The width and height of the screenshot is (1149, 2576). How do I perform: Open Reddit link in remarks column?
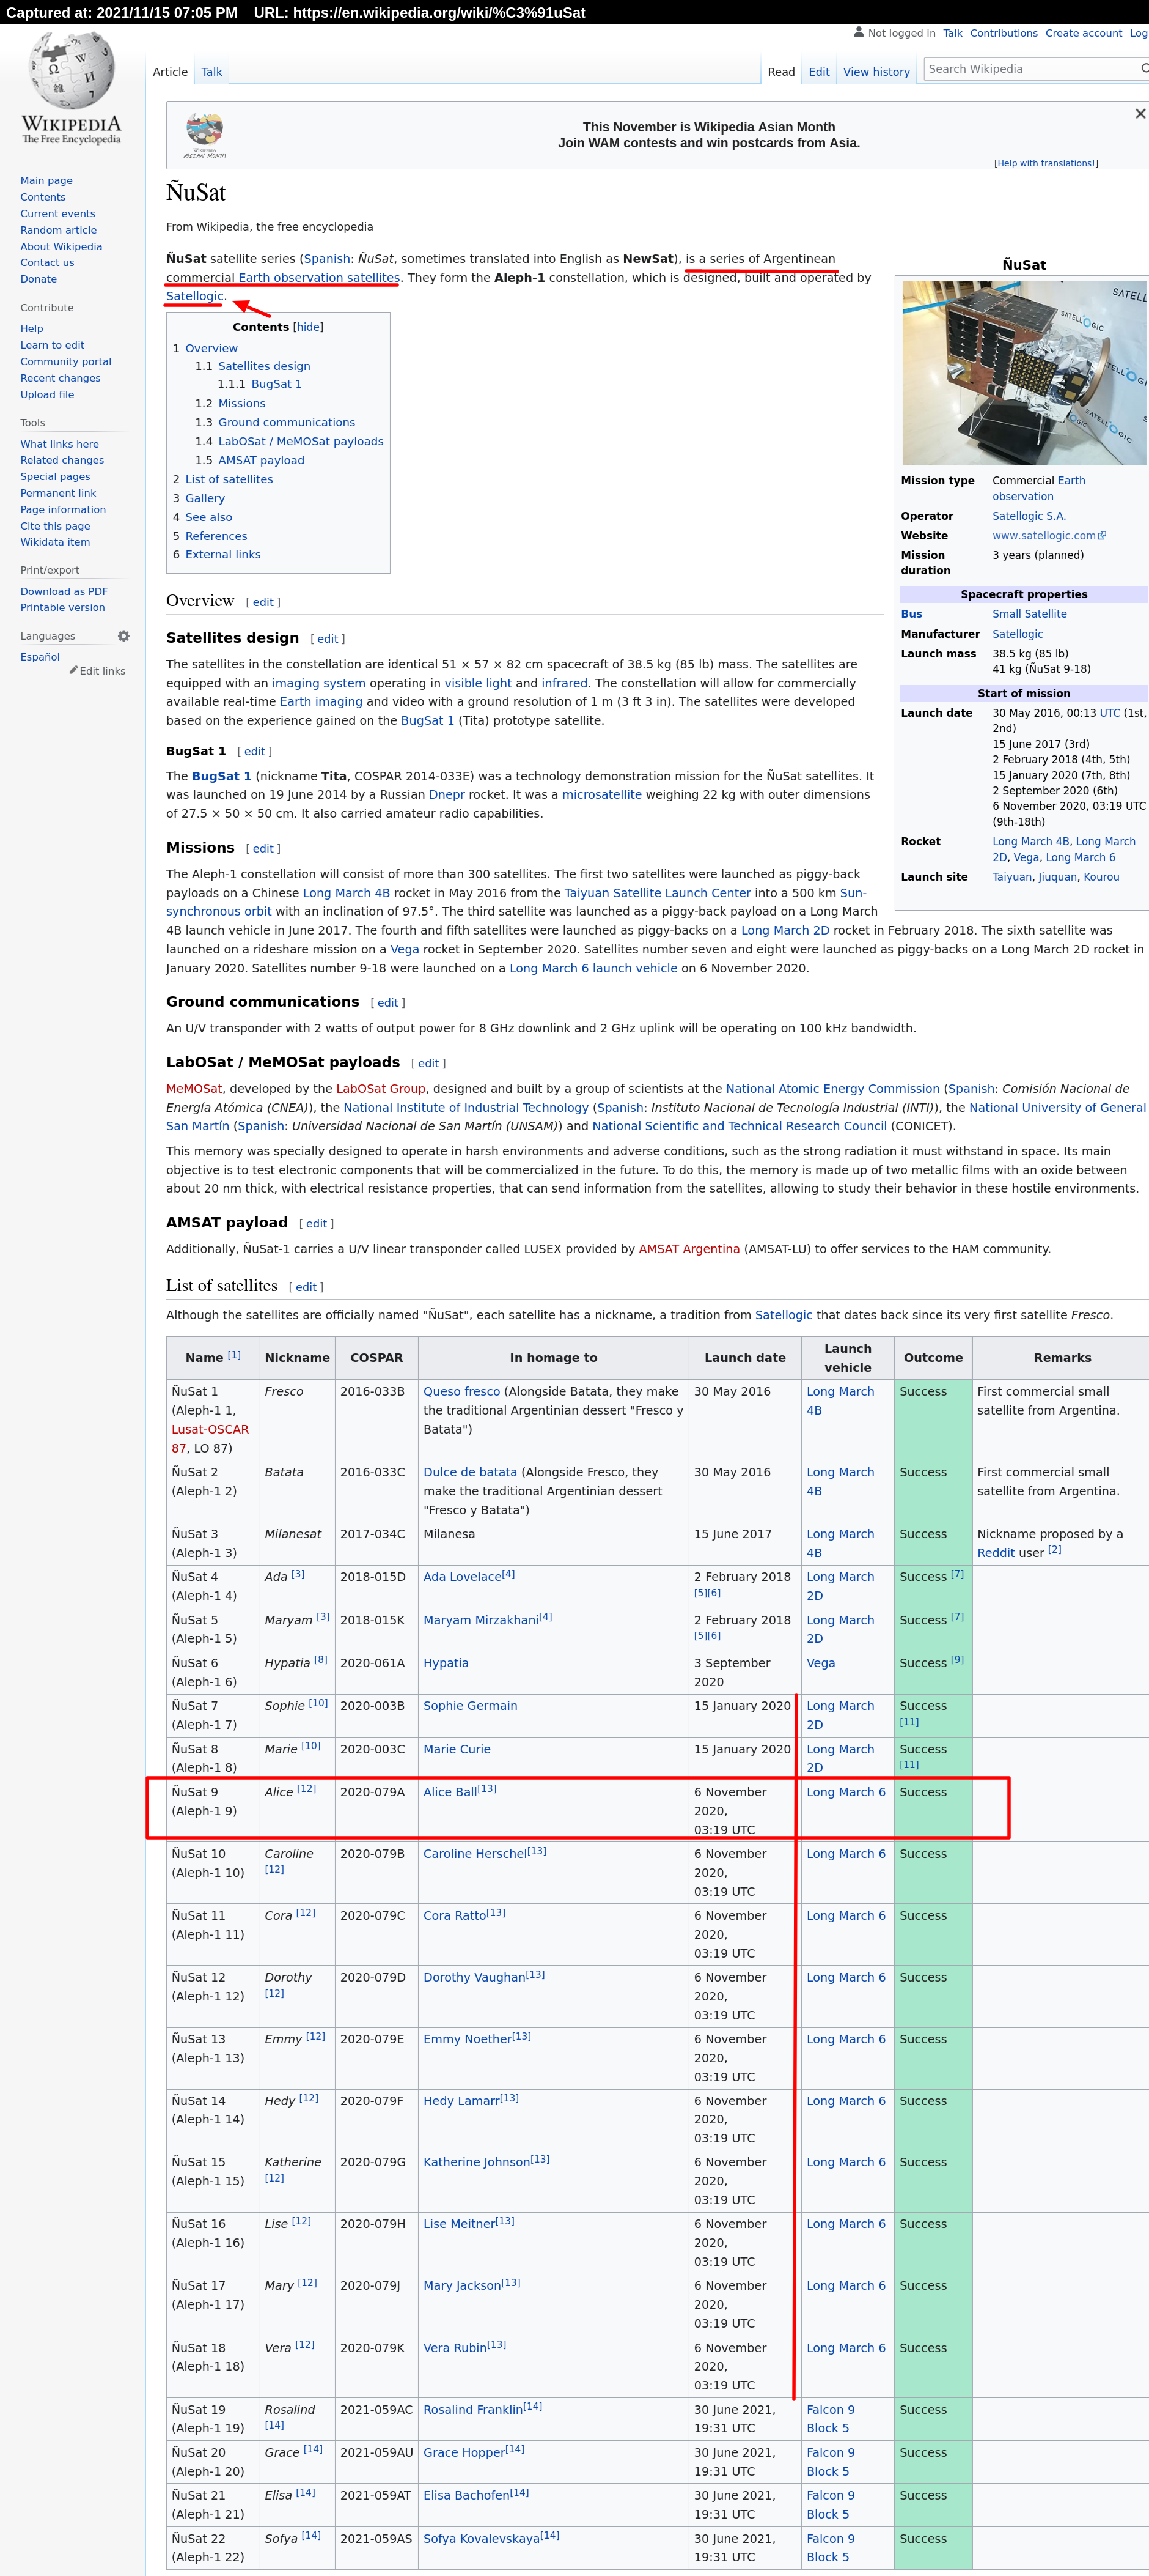(x=996, y=1552)
